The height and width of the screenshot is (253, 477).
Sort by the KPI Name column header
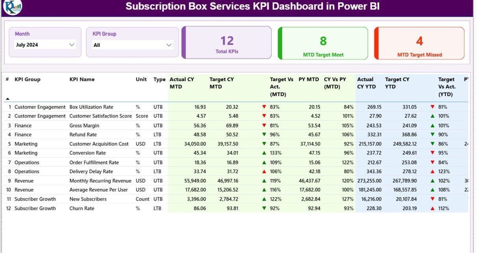point(82,79)
